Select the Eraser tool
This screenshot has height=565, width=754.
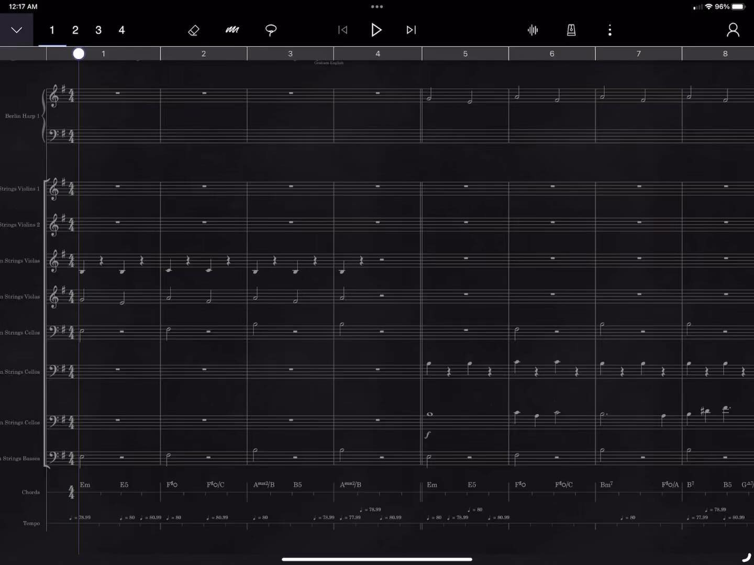tap(194, 30)
